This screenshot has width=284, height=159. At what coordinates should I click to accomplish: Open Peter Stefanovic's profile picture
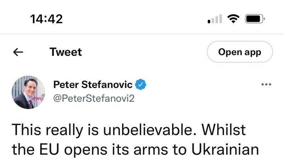pos(29,92)
